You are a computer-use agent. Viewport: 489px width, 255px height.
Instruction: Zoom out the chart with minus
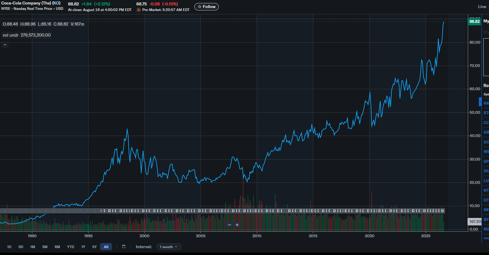pyautogui.click(x=230, y=225)
